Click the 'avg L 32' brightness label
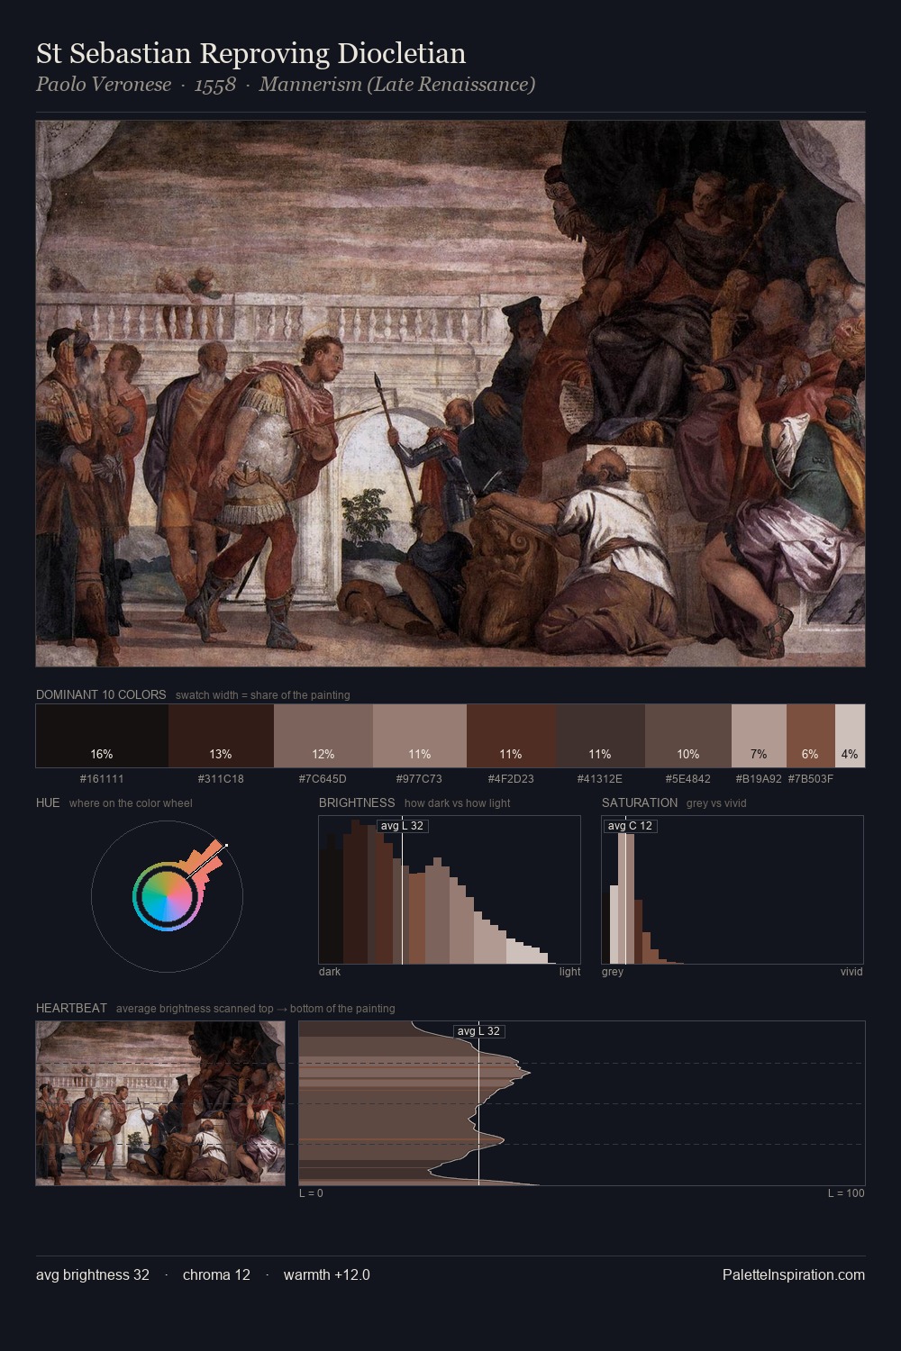Viewport: 901px width, 1351px height. point(402,826)
